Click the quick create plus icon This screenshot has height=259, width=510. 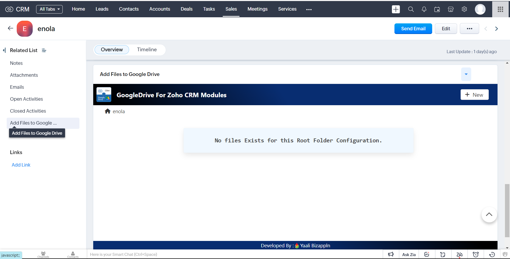396,9
